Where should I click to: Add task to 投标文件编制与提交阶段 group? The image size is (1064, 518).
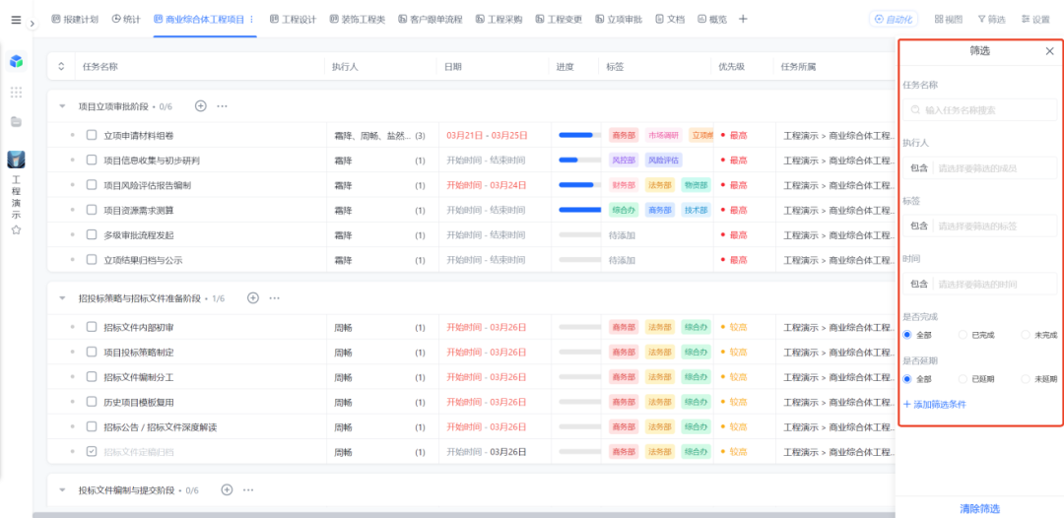[227, 489]
